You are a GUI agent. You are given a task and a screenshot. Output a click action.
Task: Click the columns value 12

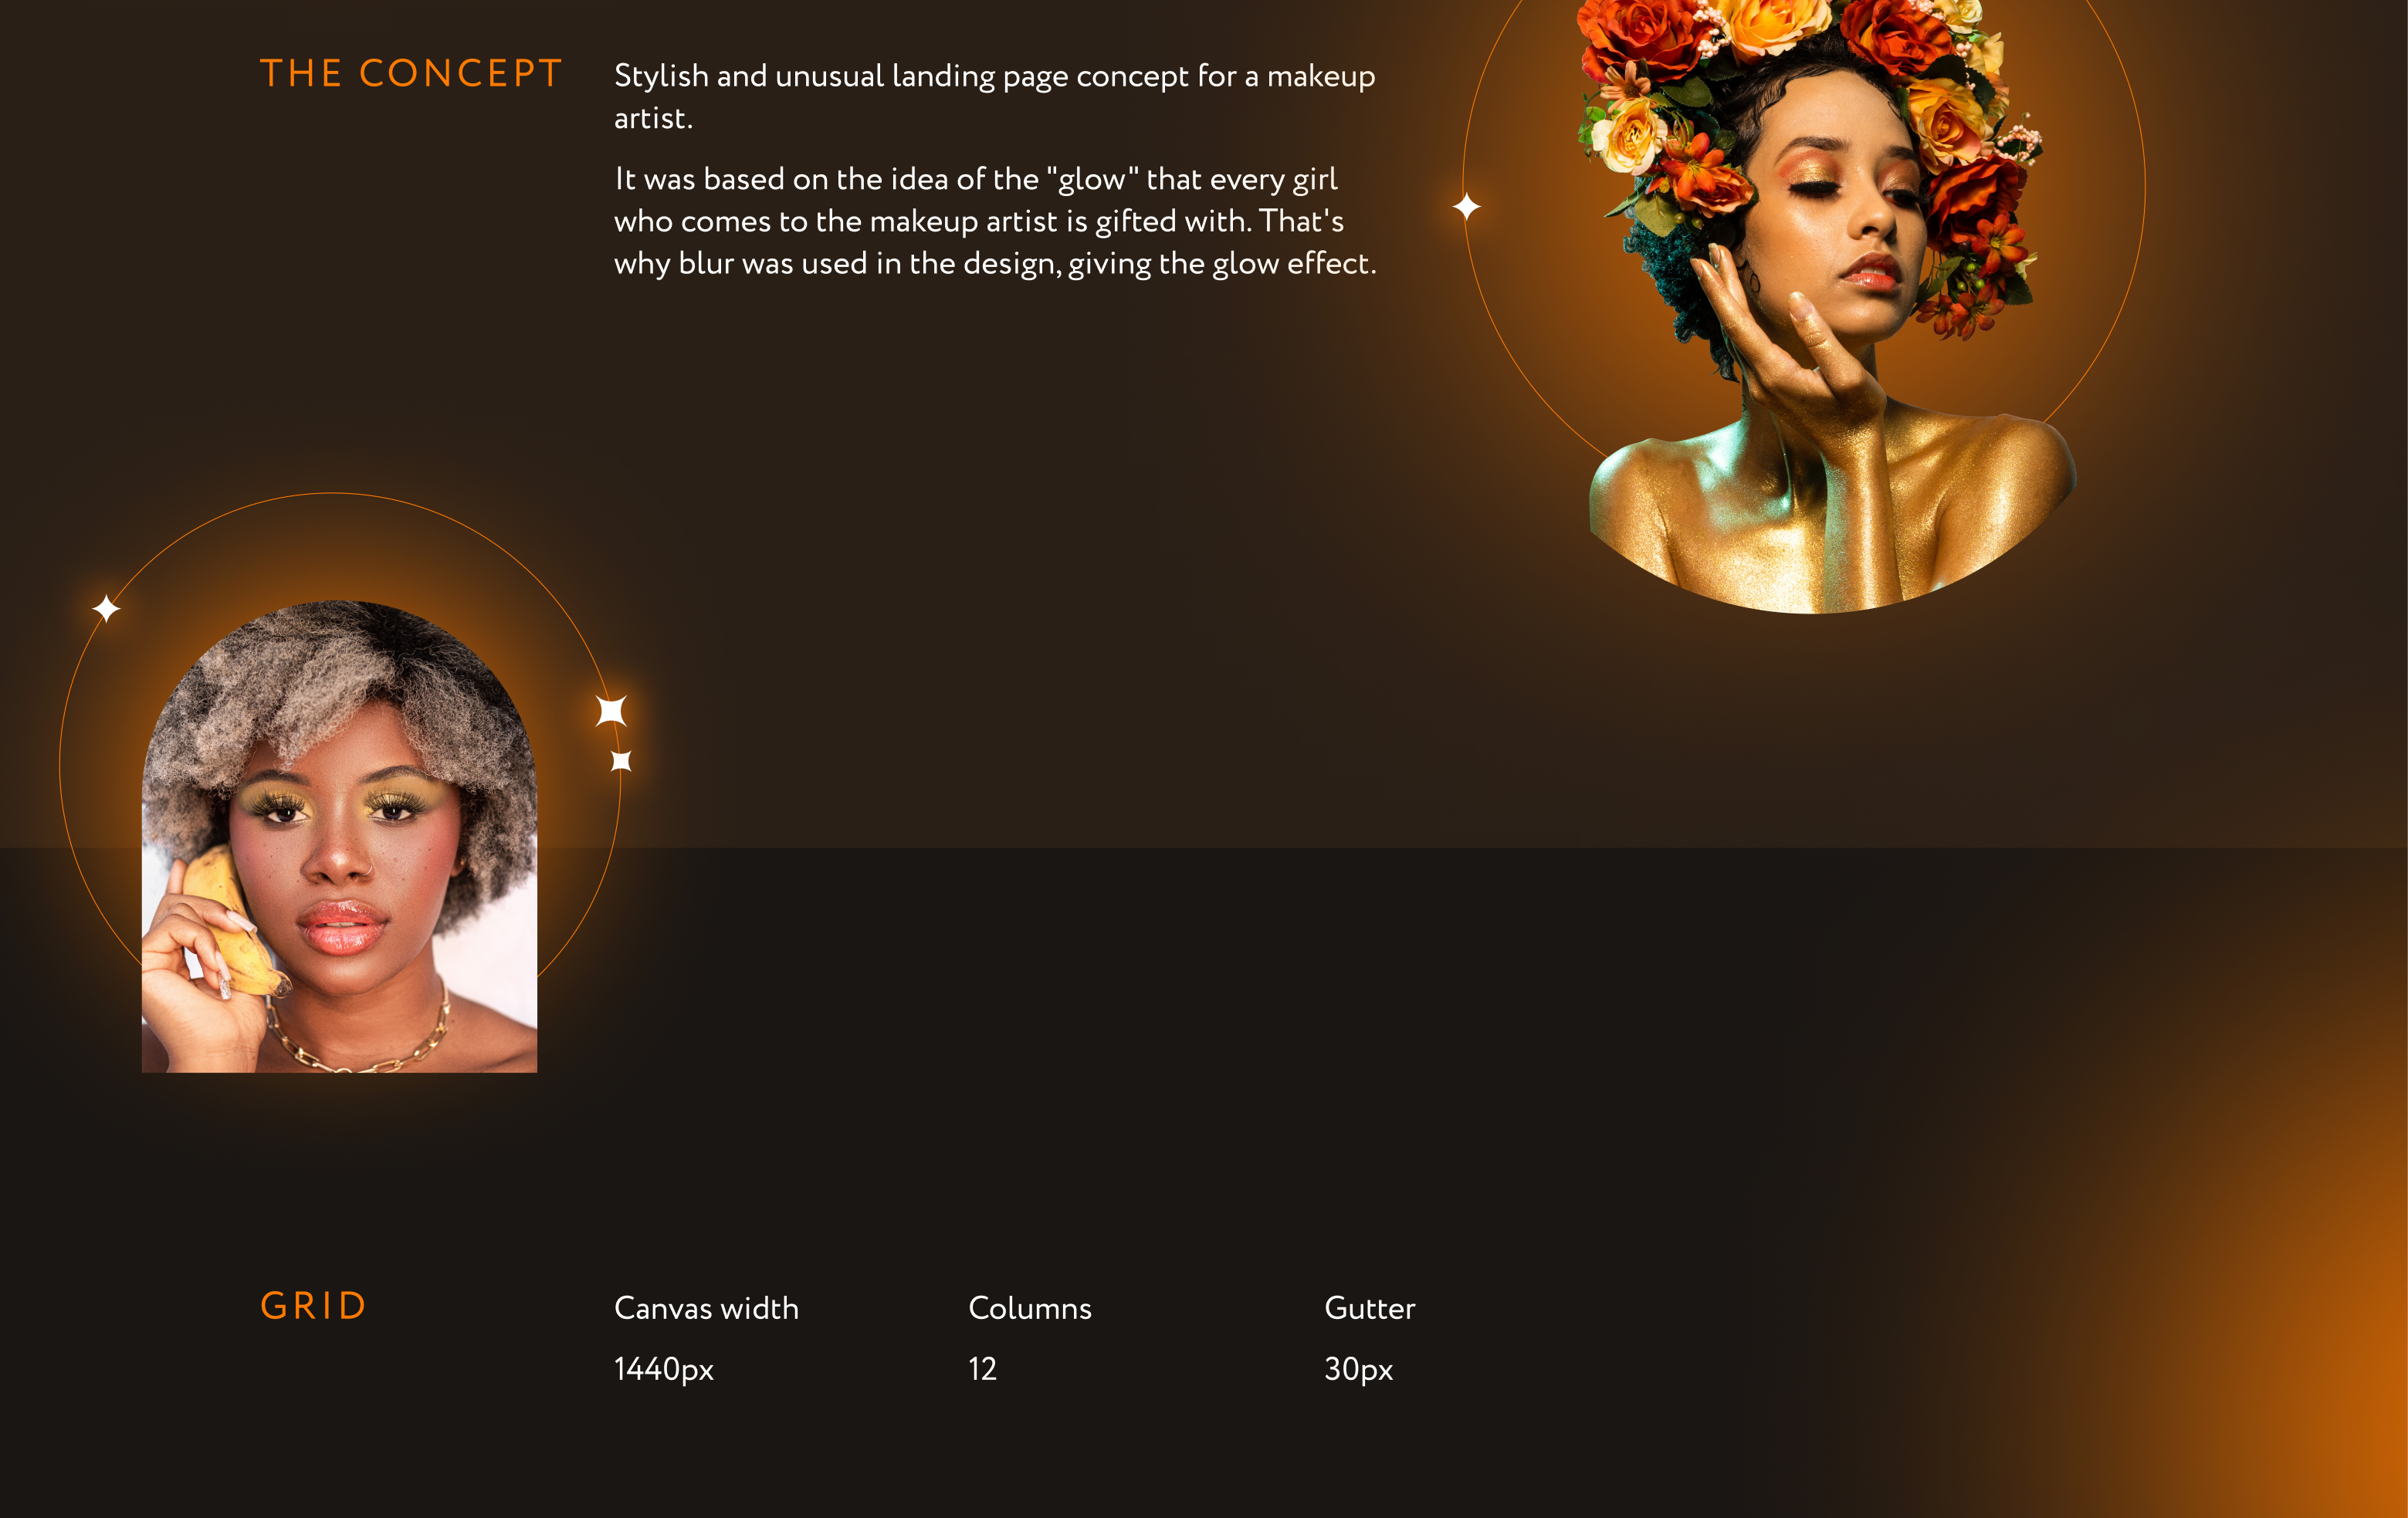982,1369
